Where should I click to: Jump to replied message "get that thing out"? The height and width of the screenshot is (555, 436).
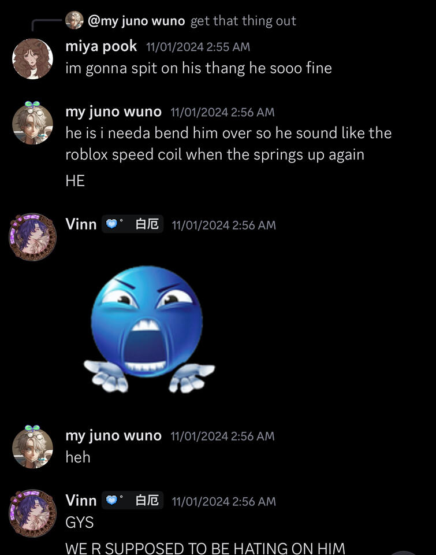243,21
